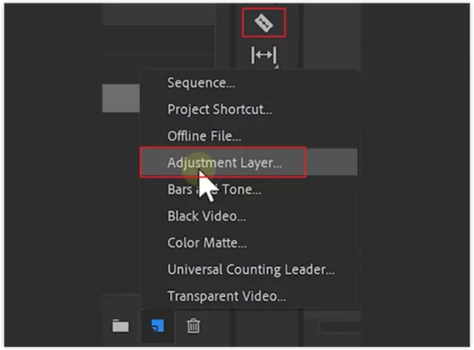474x350 pixels.
Task: Click the horizontal scrollbar at bottom right
Action: tap(341, 327)
